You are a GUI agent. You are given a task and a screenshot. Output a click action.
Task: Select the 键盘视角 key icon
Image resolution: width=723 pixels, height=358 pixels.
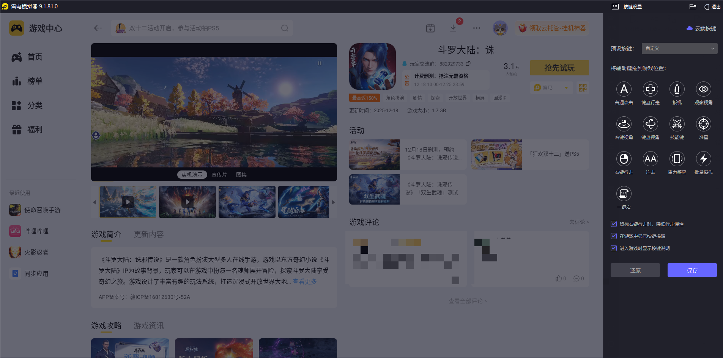pyautogui.click(x=650, y=124)
